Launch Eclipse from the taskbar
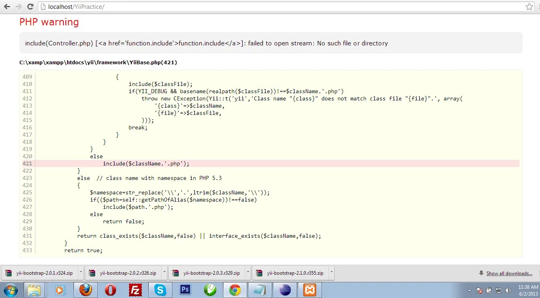The width and height of the screenshot is (540, 298). (285, 290)
